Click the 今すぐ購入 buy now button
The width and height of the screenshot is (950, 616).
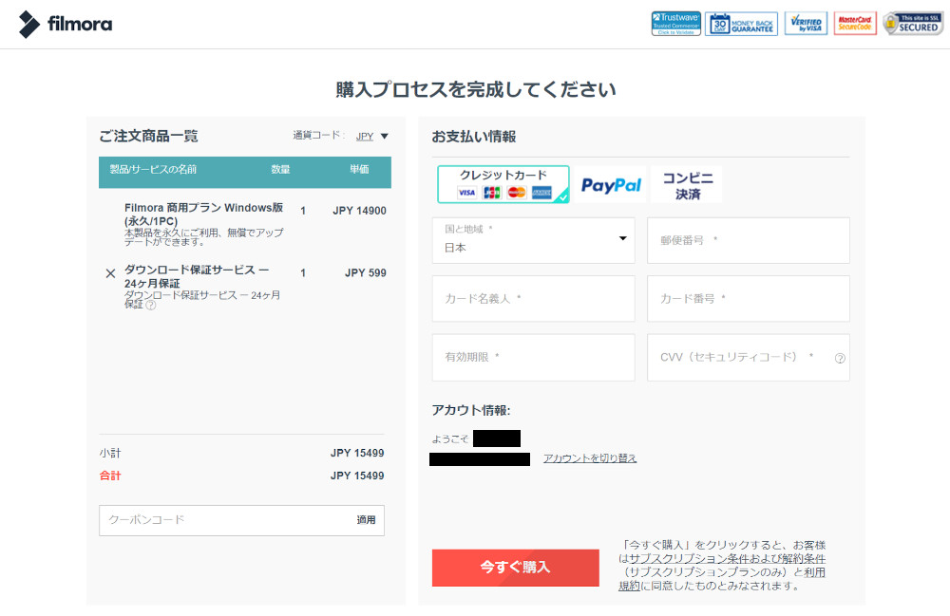[516, 568]
